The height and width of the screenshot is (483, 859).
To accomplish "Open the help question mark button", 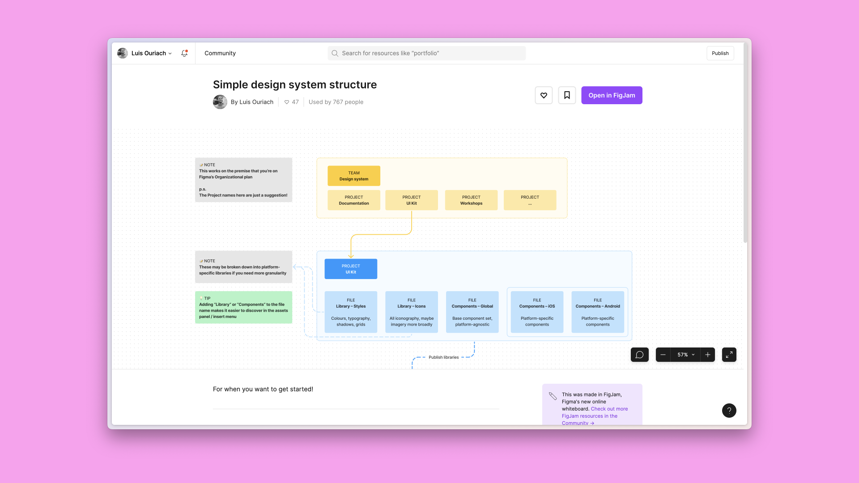I will pos(729,411).
